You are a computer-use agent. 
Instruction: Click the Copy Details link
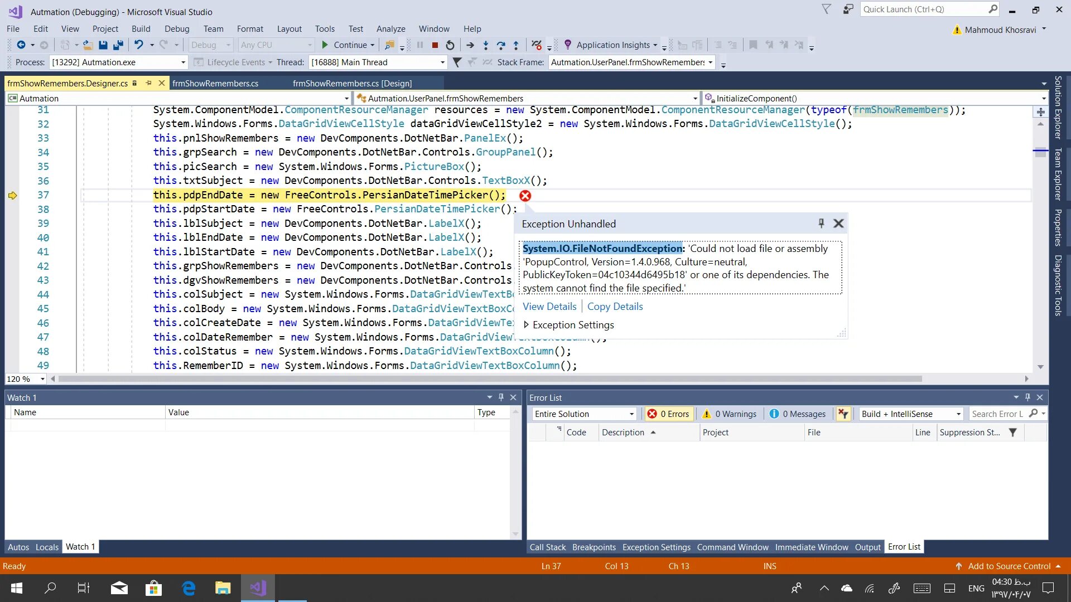615,307
